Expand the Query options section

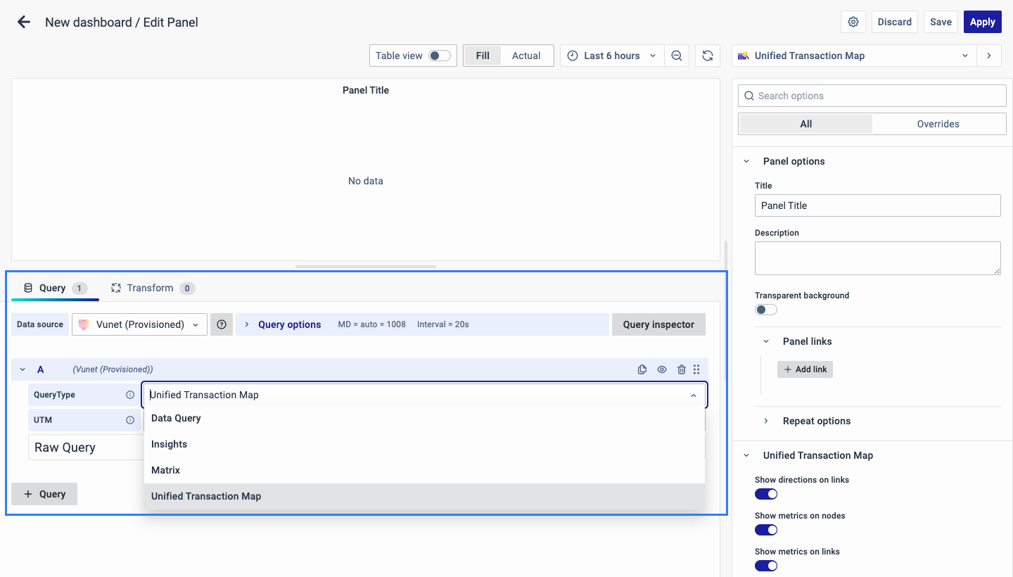click(289, 324)
